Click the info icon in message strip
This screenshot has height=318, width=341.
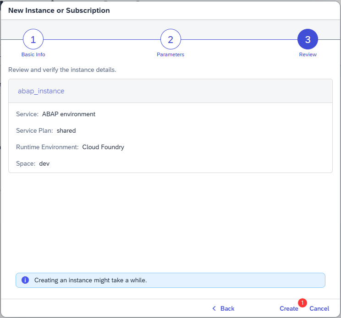(x=25, y=280)
